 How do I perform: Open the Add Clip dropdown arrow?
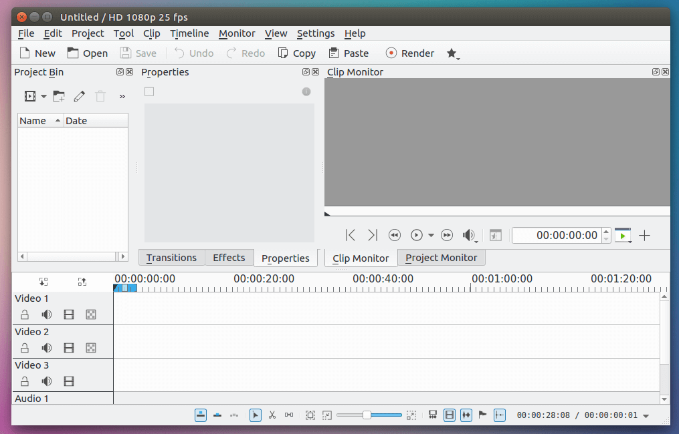[x=43, y=96]
